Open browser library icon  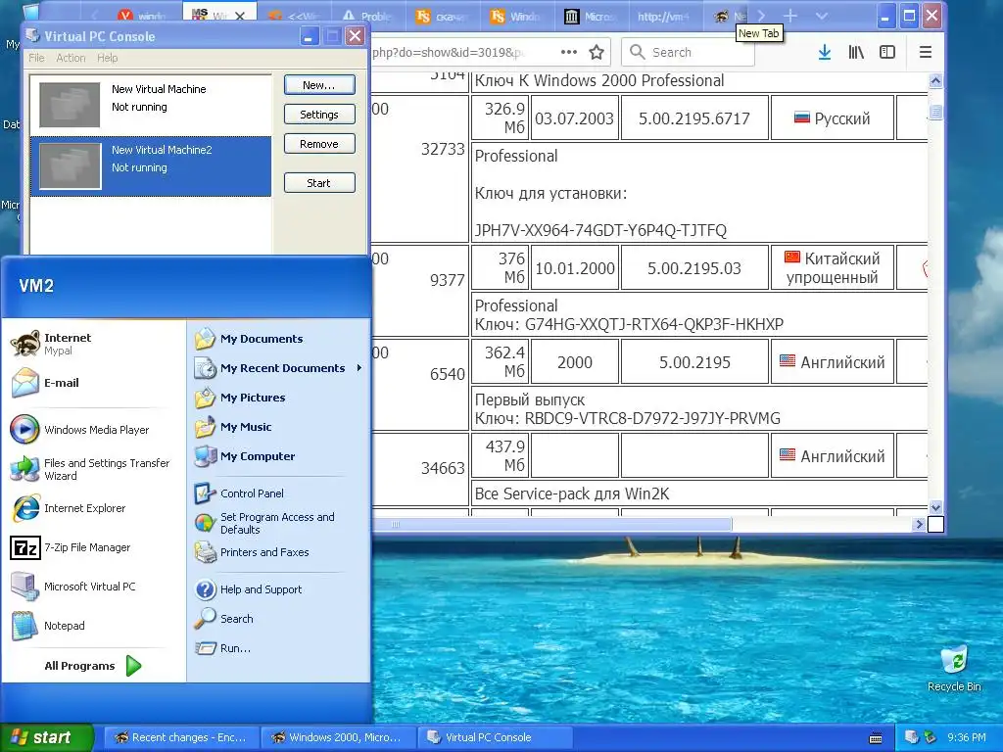pyautogui.click(x=856, y=53)
